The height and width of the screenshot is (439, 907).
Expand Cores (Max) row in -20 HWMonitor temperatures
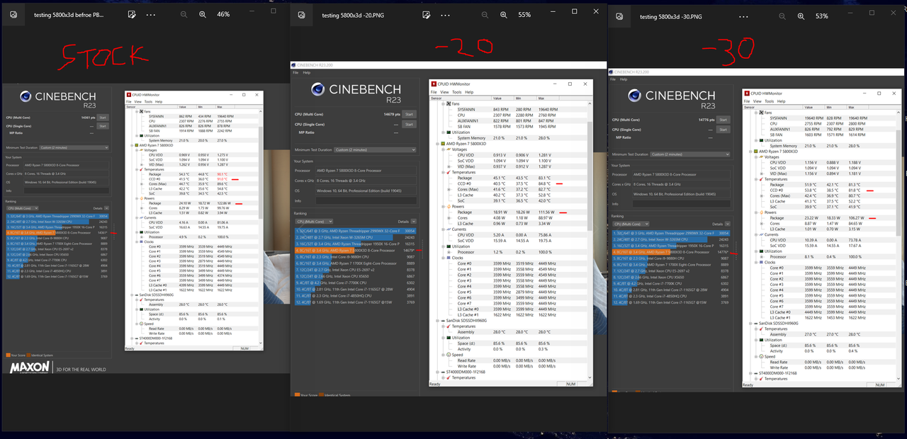[x=449, y=189]
